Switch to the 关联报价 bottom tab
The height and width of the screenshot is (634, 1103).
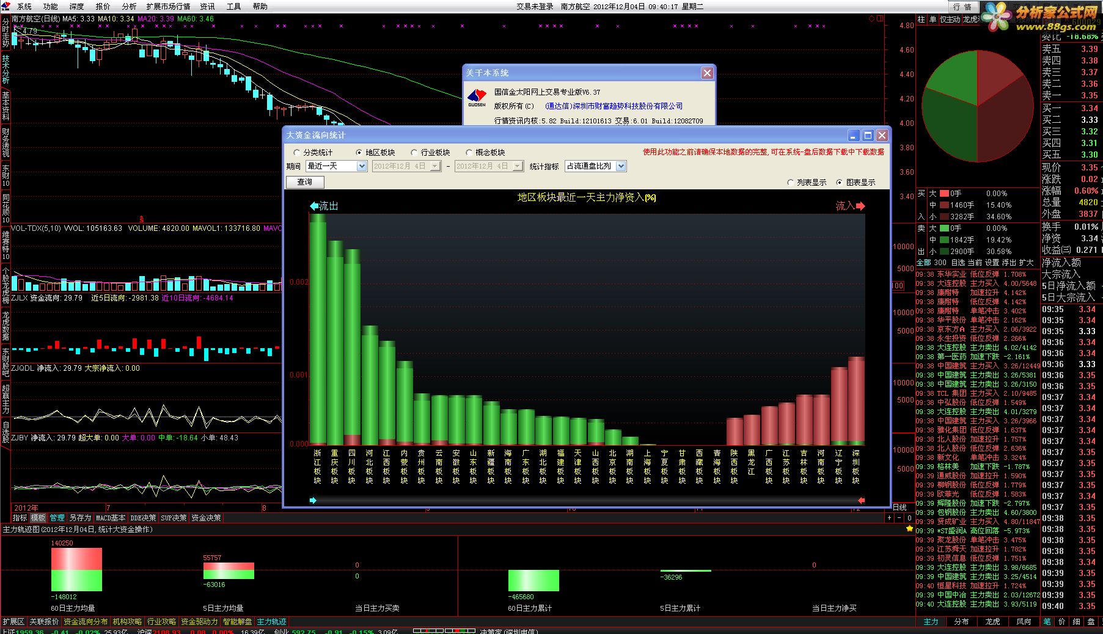tap(44, 621)
